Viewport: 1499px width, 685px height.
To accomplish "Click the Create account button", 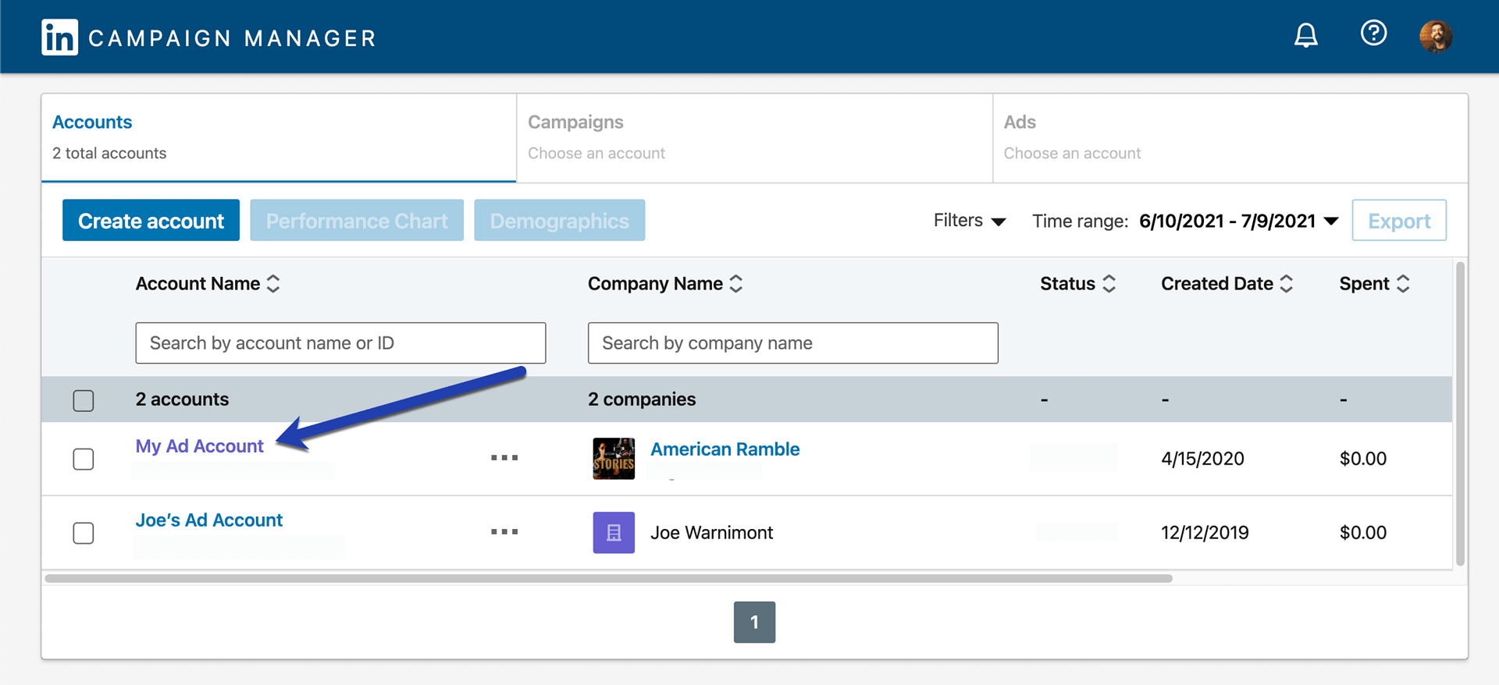I will tap(151, 221).
